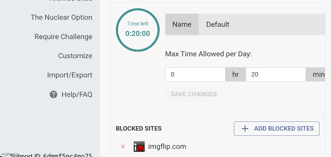Click the hr unit label
The image size is (331, 157).
pos(235,75)
